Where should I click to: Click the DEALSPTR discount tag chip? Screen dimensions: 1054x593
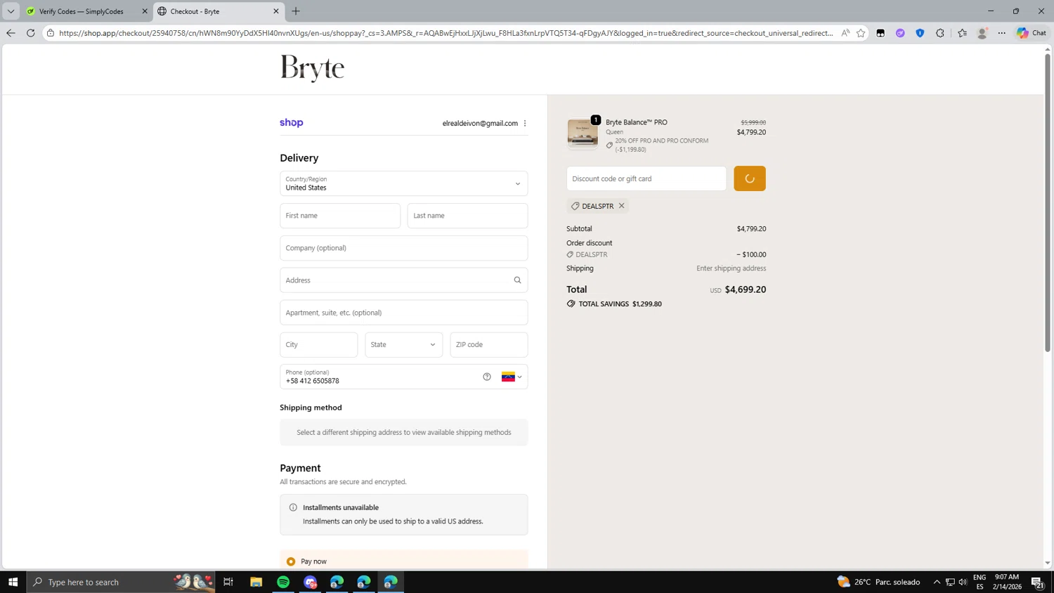tap(597, 206)
